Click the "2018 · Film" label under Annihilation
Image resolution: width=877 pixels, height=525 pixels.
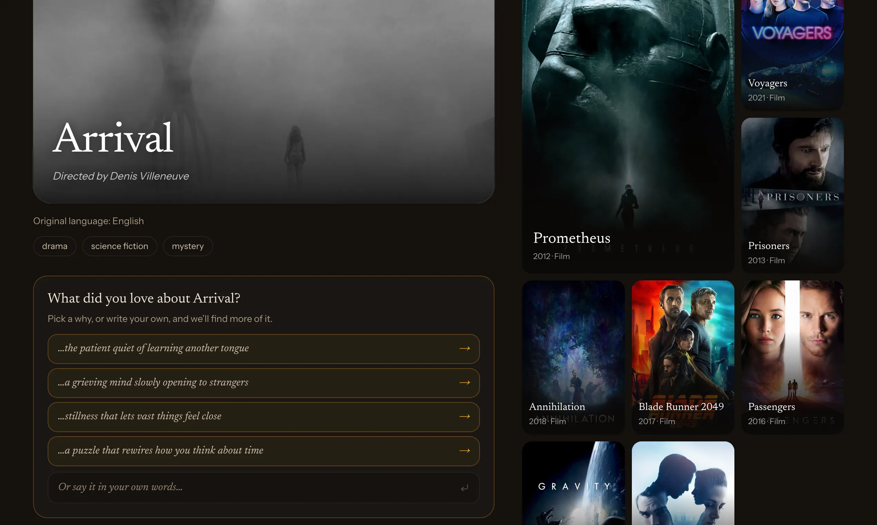(x=547, y=422)
